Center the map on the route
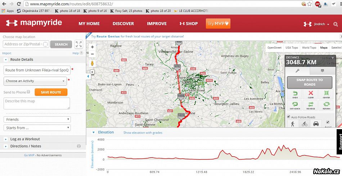 point(326,94)
